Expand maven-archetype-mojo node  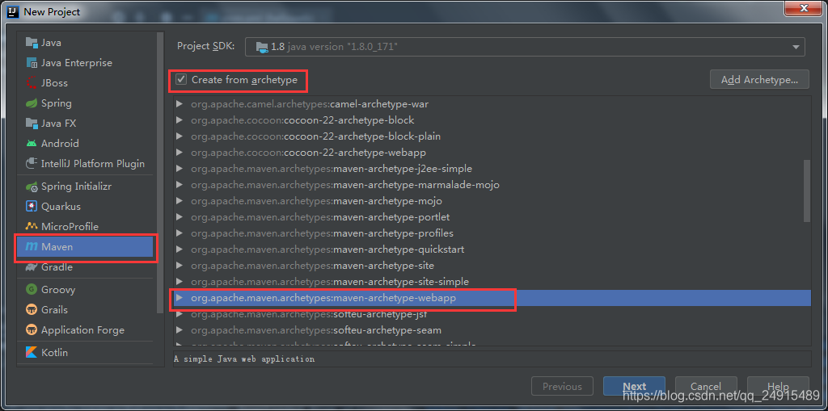(x=180, y=201)
